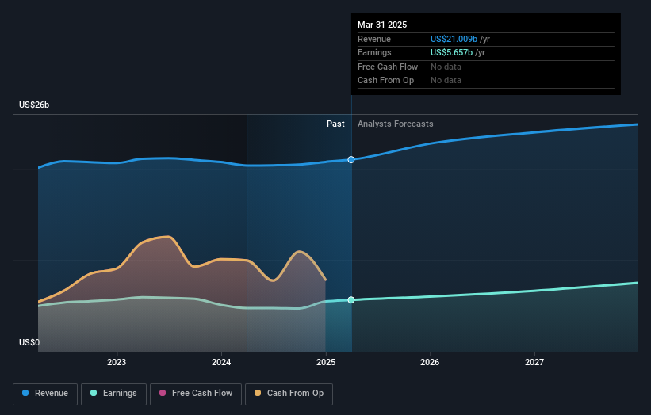Click the US$26b axis label
The height and width of the screenshot is (415, 651).
point(34,105)
